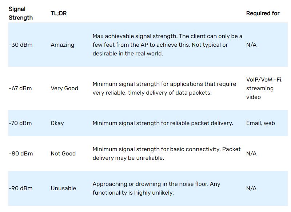291x212 pixels.
Task: Click the Signal Strength column header
Action: click(21, 13)
